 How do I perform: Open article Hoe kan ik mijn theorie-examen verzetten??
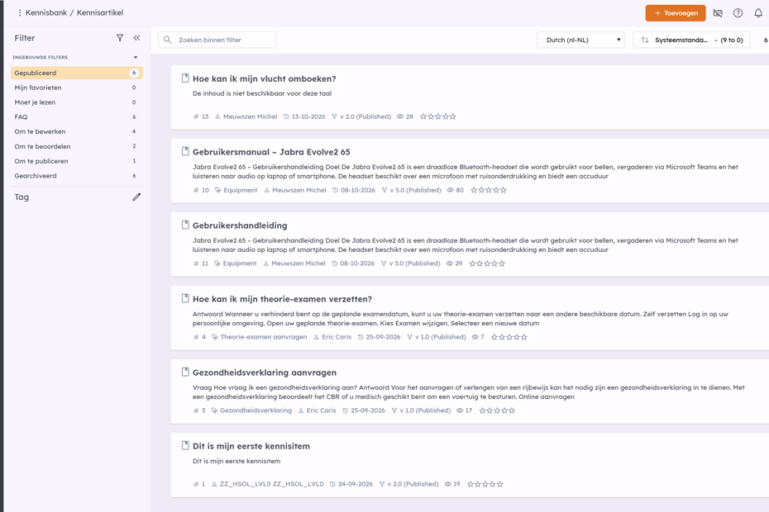coord(282,299)
